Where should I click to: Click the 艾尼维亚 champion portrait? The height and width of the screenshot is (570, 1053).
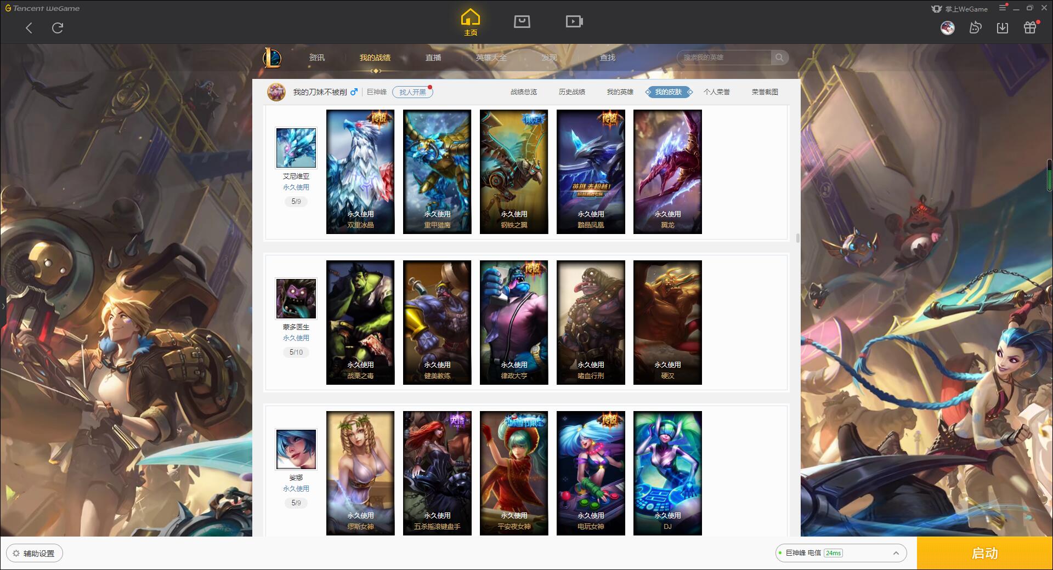[296, 148]
